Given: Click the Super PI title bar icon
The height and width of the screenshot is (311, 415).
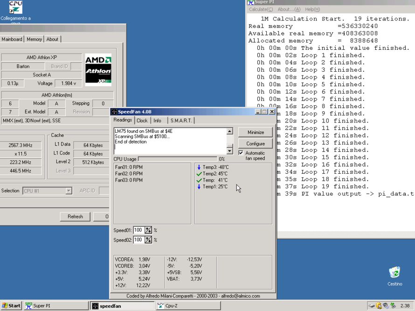Looking at the screenshot, I should (x=250, y=2).
